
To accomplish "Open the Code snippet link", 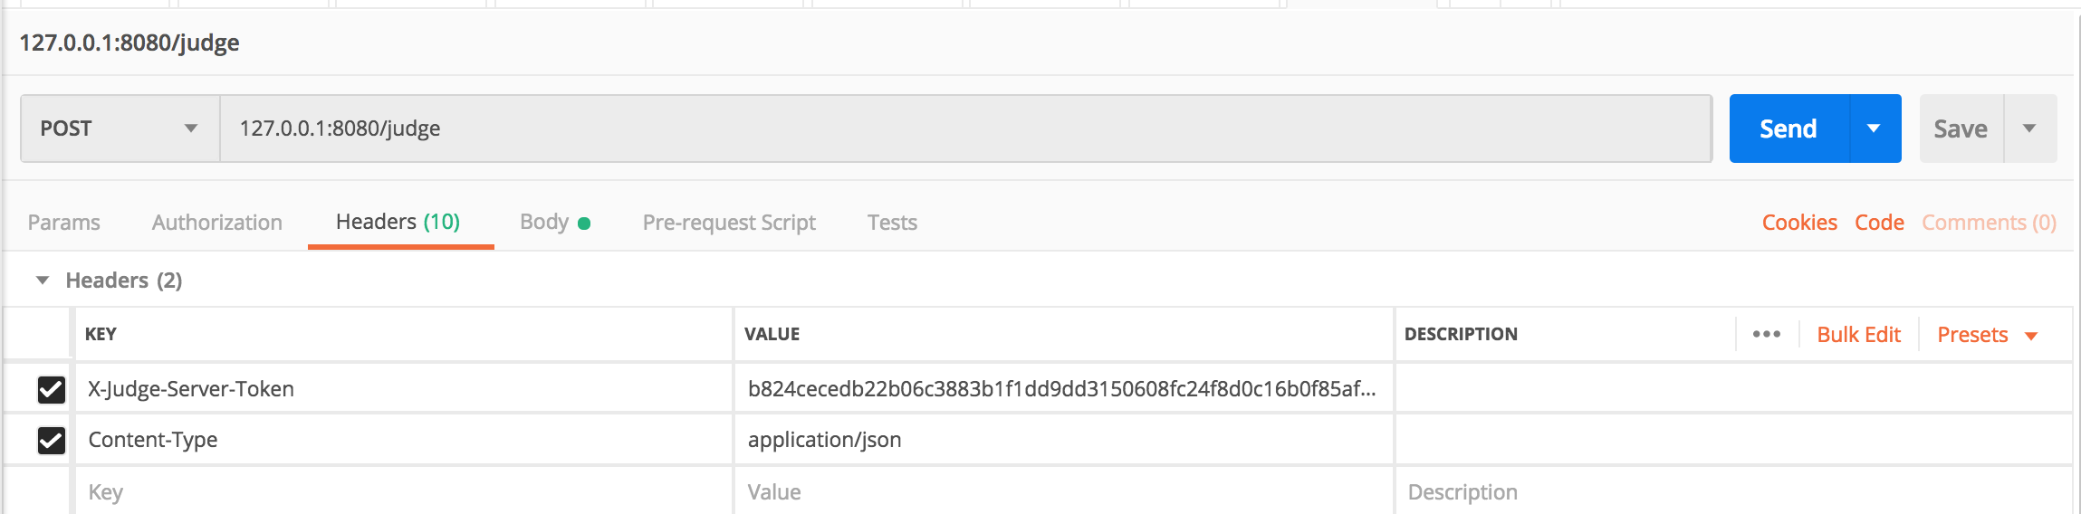I will pos(1879,223).
